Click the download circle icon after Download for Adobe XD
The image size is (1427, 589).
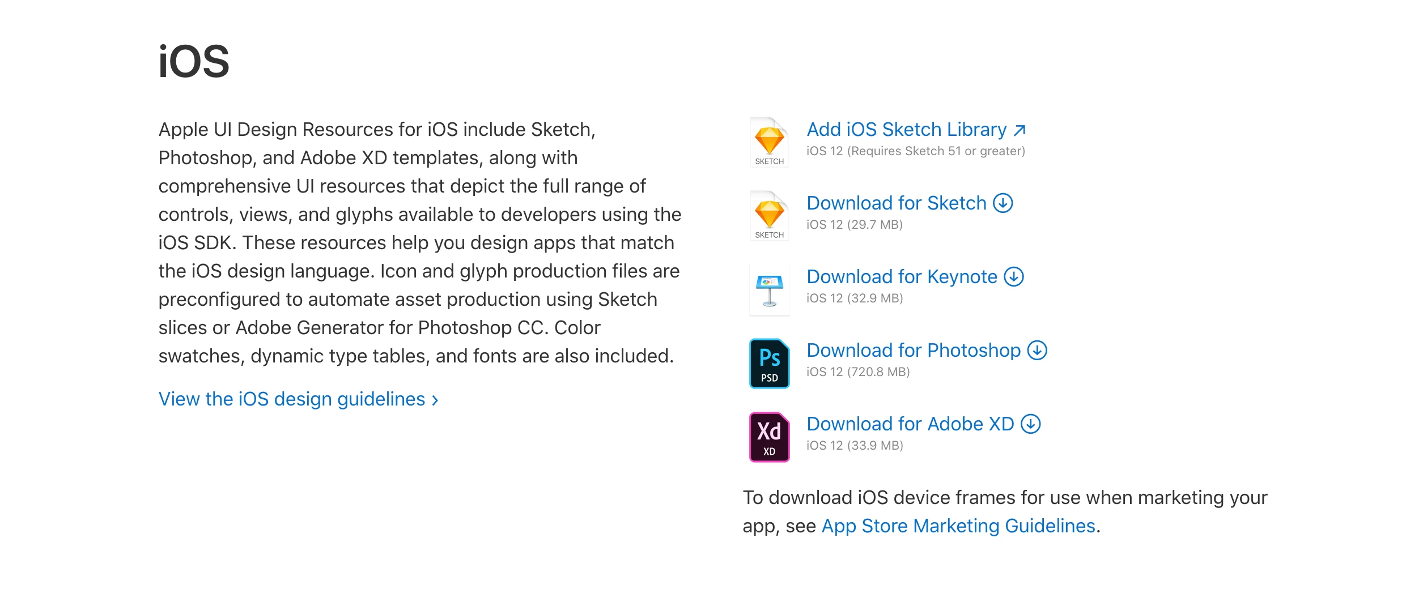[1030, 424]
